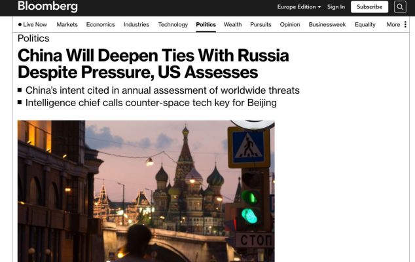Click the Sign In link
This screenshot has width=415, height=262.
point(336,7)
